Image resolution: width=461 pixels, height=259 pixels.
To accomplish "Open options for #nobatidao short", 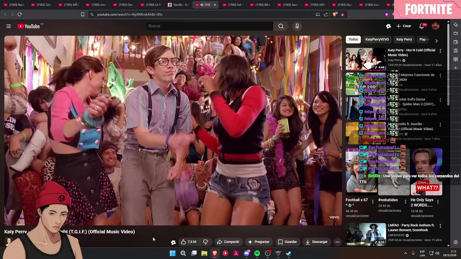I will click(x=406, y=201).
